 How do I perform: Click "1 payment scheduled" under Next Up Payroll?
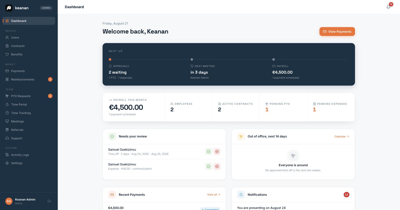click(286, 78)
